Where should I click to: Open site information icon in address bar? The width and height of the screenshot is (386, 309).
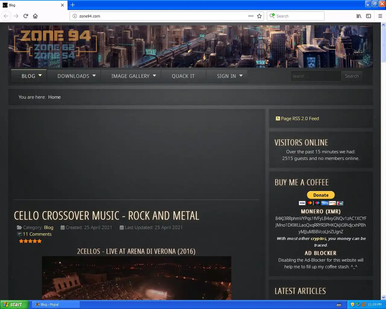tap(75, 16)
